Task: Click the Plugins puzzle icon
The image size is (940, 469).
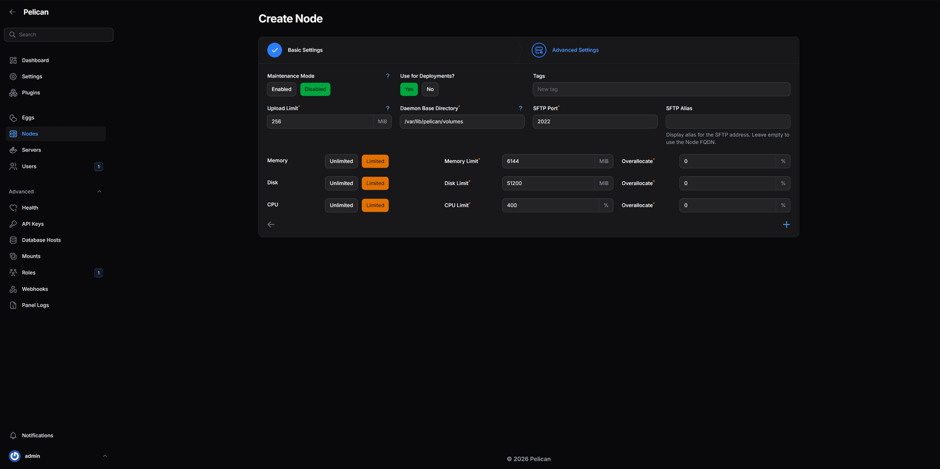Action: point(13,93)
